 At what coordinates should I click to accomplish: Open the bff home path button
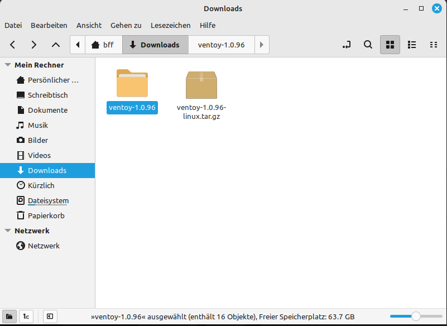click(104, 45)
